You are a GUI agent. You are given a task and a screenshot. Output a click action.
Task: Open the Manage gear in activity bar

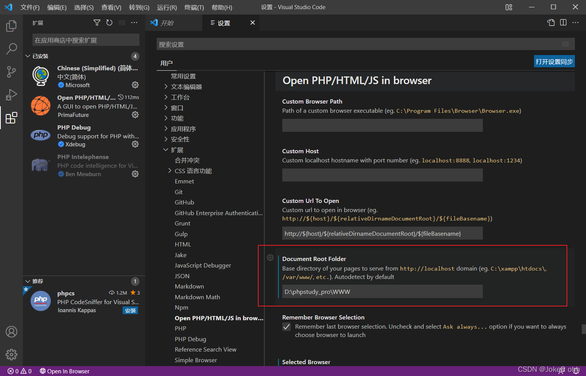11,355
